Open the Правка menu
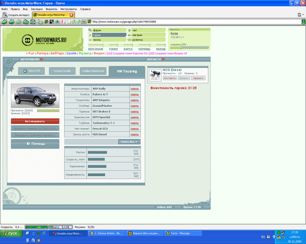This screenshot has width=306, height=244. coord(15,9)
